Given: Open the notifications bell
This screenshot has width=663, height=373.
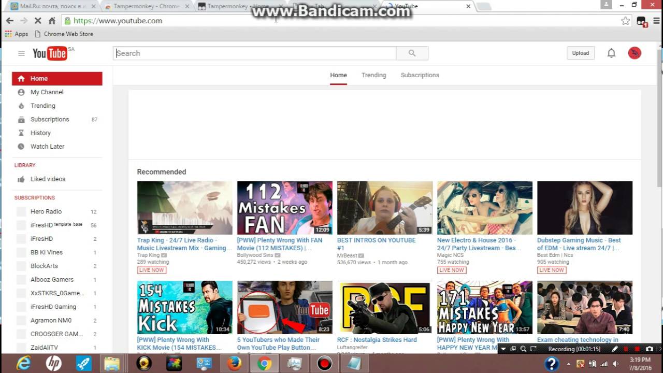Looking at the screenshot, I should tap(611, 53).
